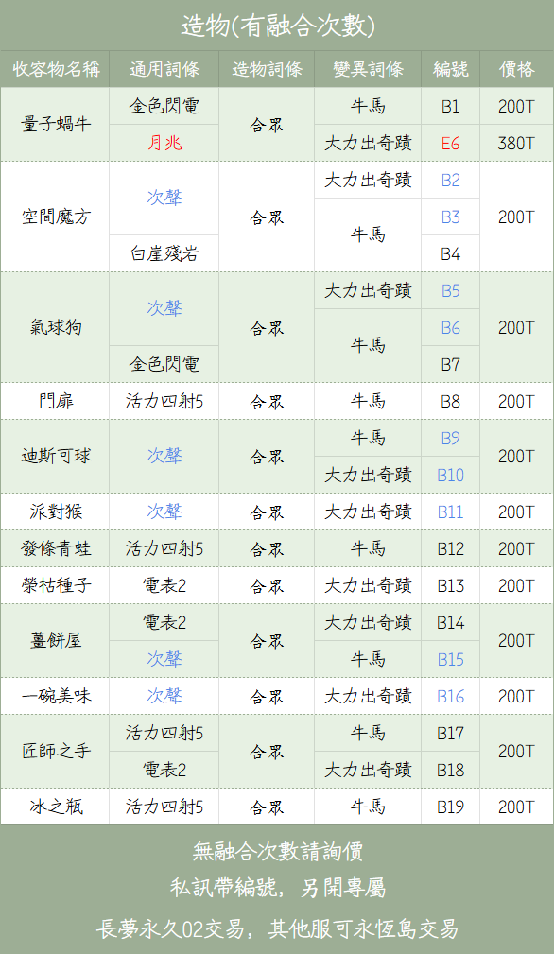Click the 380T price cell
Image resolution: width=554 pixels, height=954 pixels.
(516, 143)
